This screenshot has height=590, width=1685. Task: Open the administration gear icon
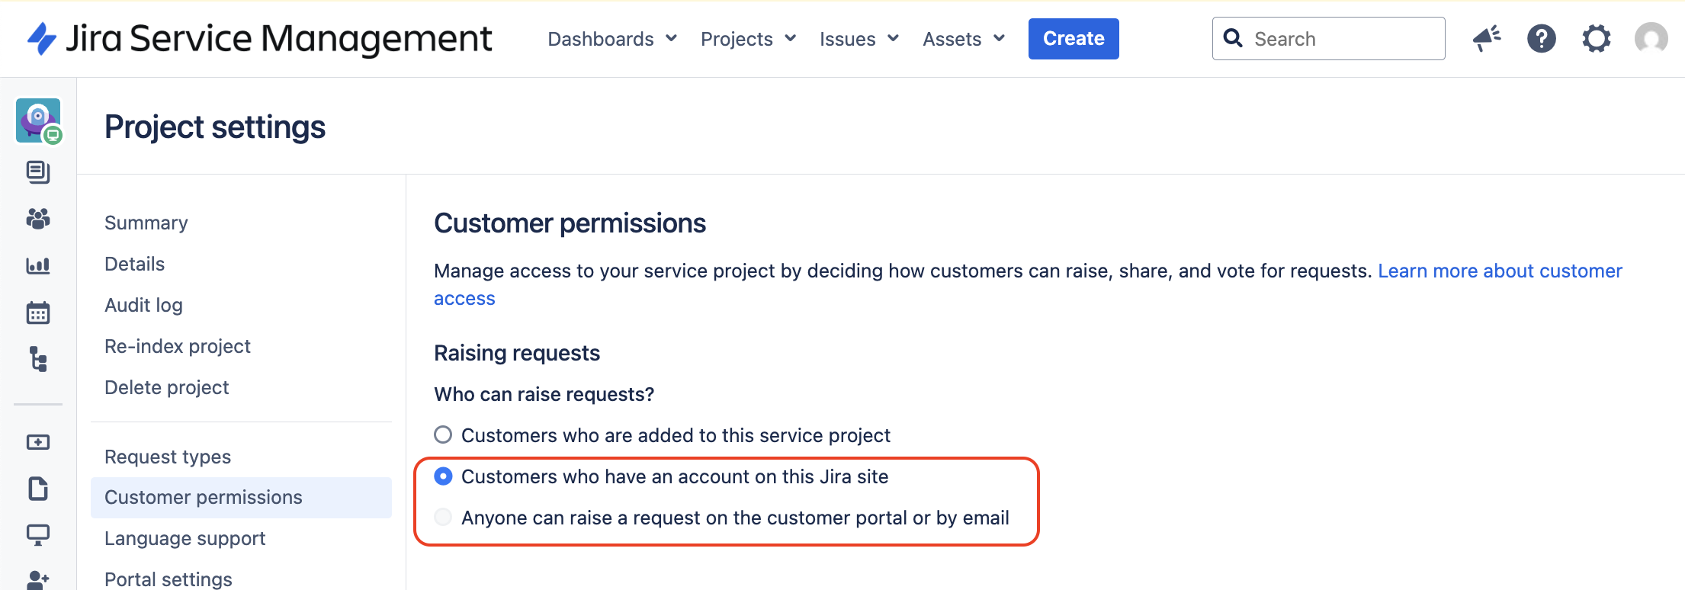click(x=1597, y=39)
